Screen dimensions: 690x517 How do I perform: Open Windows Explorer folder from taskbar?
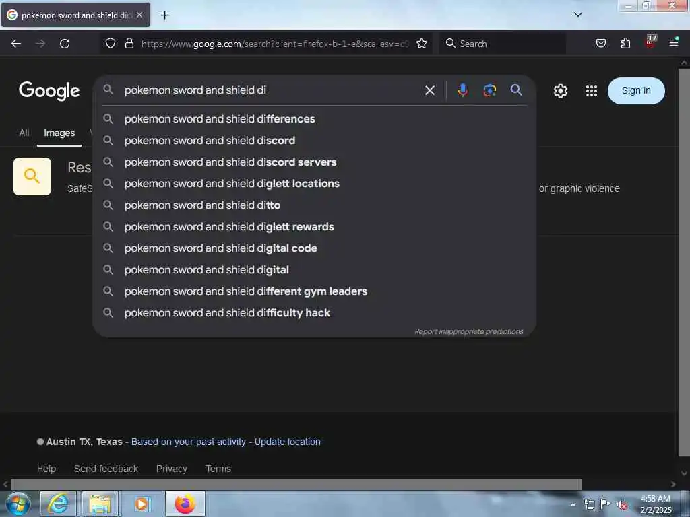100,504
